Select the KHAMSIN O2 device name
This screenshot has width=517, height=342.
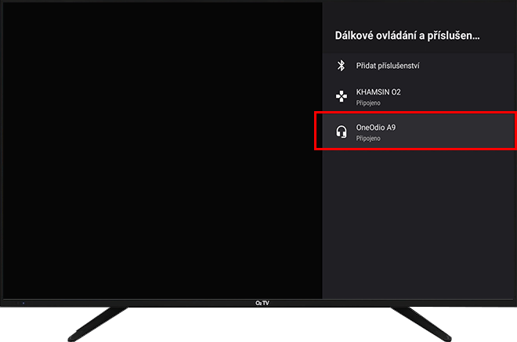378,92
